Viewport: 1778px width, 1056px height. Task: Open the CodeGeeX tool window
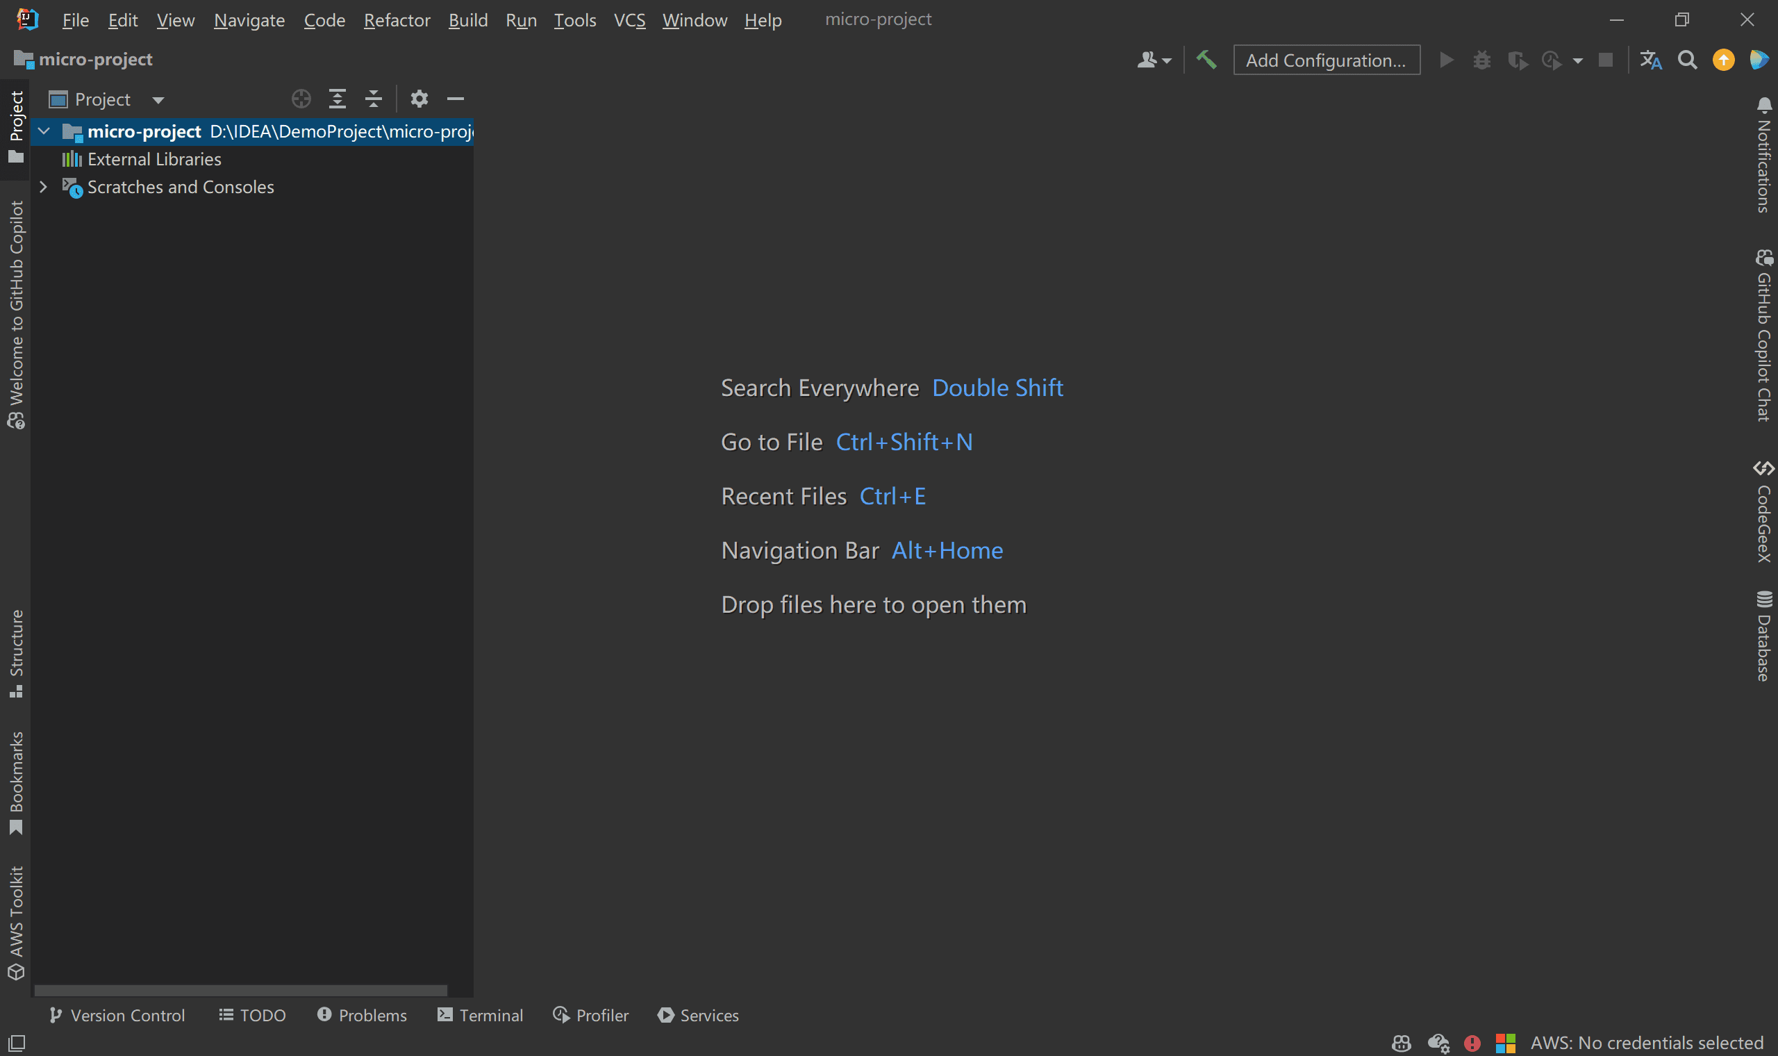[1764, 511]
